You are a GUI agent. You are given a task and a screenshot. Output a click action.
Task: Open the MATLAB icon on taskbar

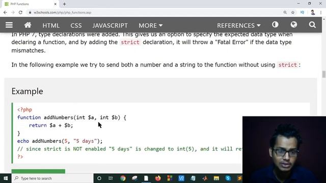[205, 178]
